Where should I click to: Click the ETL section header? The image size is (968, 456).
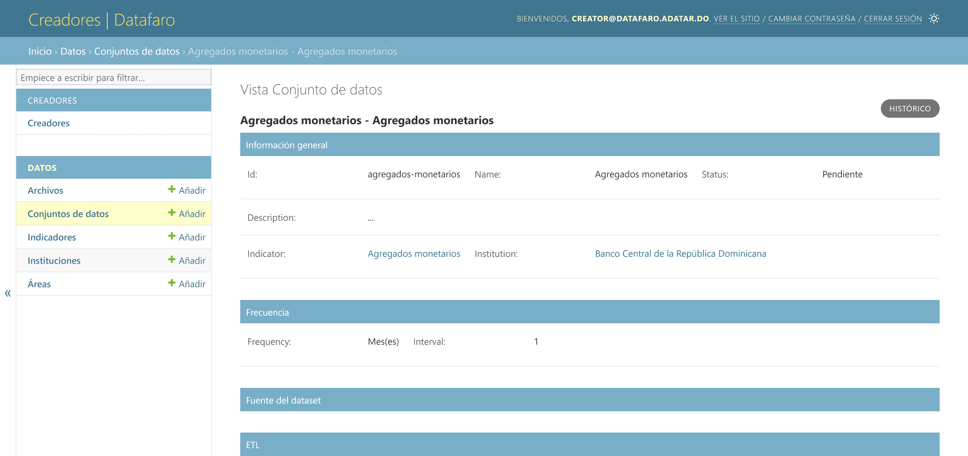tap(590, 444)
